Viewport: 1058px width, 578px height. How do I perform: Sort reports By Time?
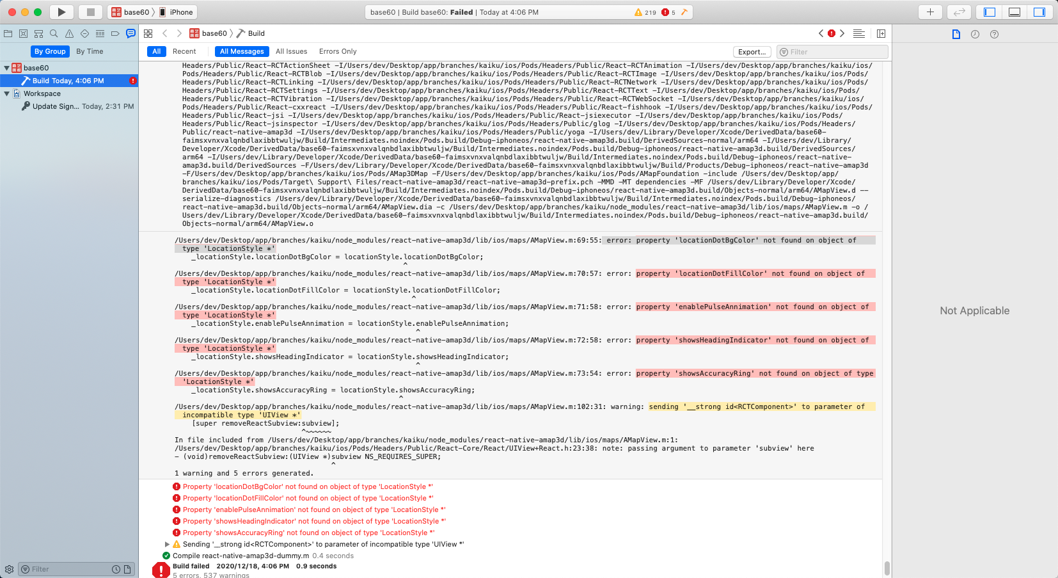[x=90, y=51]
